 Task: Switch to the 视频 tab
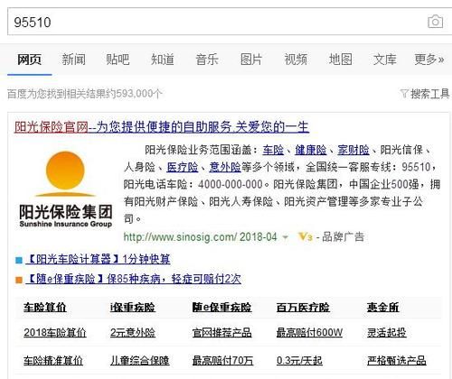click(296, 60)
